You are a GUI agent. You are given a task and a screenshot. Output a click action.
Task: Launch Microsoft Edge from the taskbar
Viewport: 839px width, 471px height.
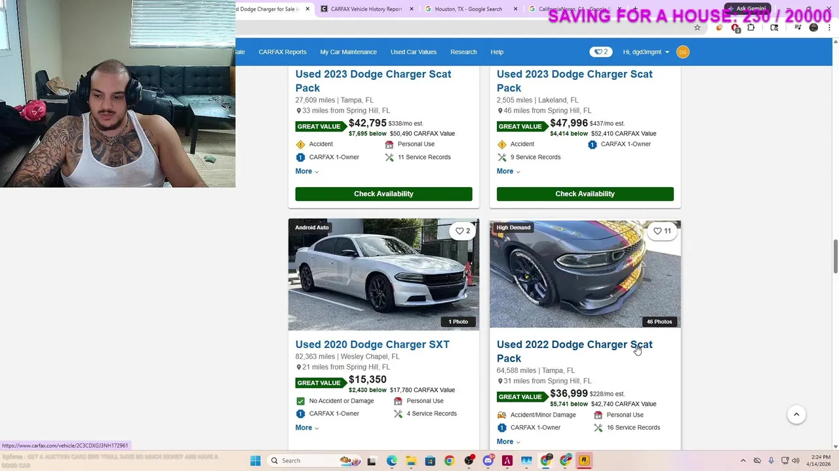(391, 461)
